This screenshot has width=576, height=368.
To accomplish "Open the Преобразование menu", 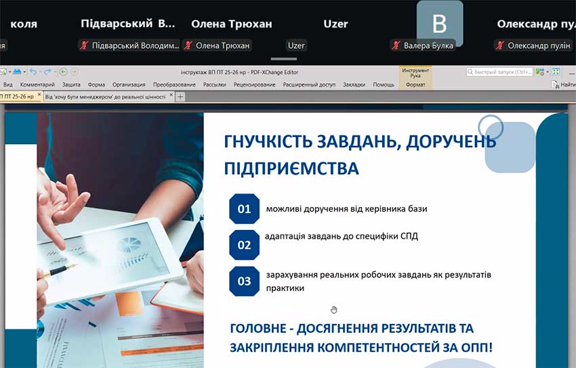I will (174, 85).
